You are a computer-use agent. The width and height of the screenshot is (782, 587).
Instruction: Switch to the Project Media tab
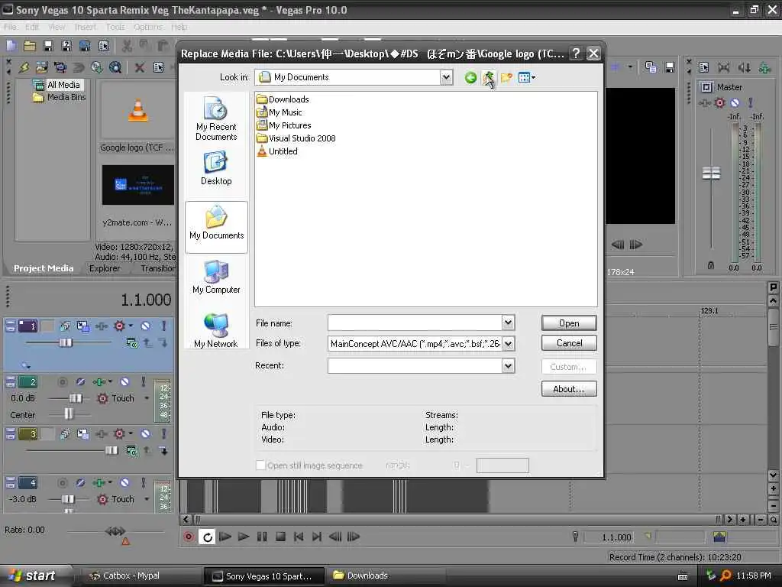[x=44, y=268]
